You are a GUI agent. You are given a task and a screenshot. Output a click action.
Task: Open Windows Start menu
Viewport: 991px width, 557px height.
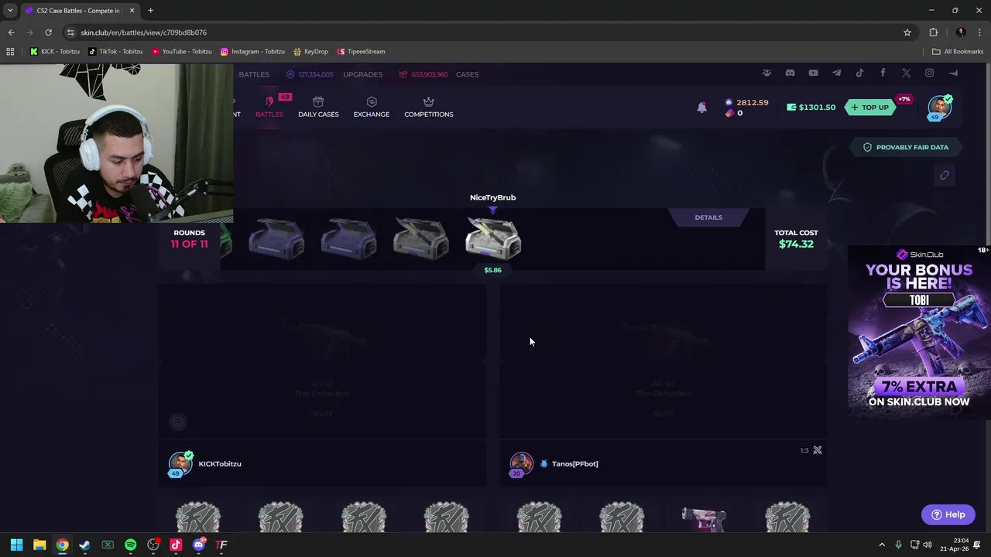[x=16, y=545]
